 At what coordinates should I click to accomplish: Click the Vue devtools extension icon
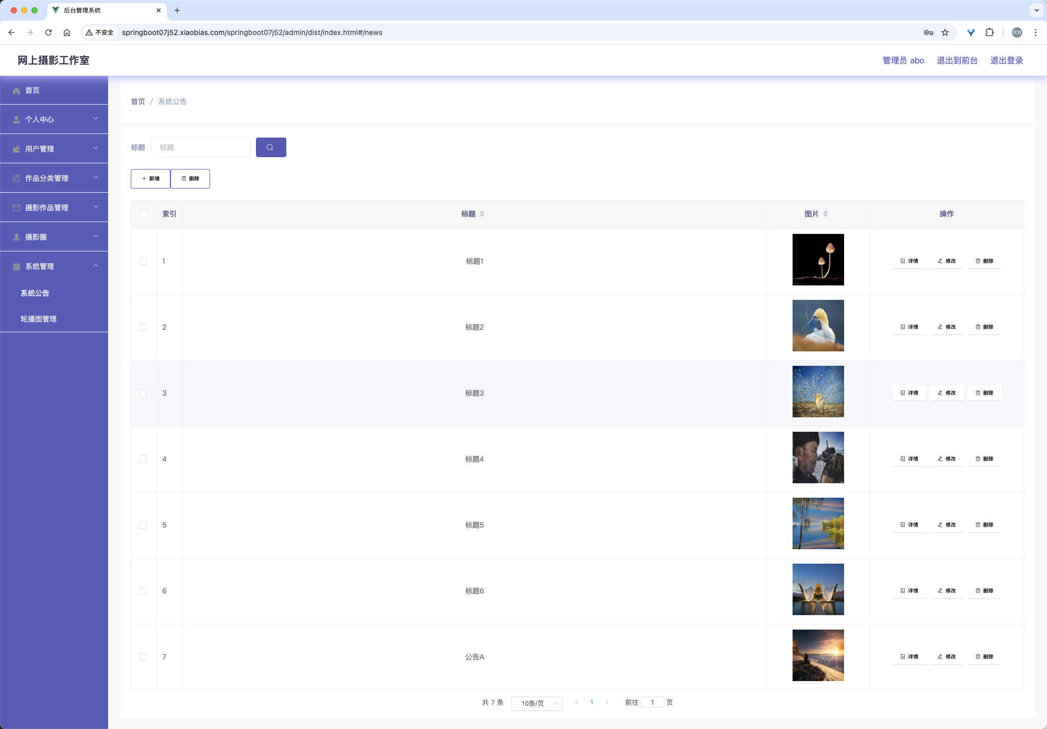pyautogui.click(x=971, y=32)
